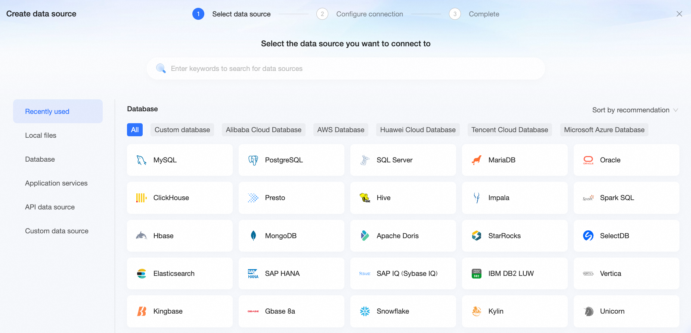Click the IBM DB2 LUW label

(x=511, y=274)
